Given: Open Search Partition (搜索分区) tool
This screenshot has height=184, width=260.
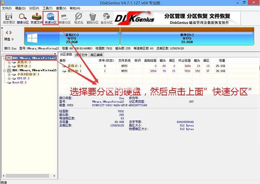Looking at the screenshot, I should pyautogui.click(x=23, y=19).
